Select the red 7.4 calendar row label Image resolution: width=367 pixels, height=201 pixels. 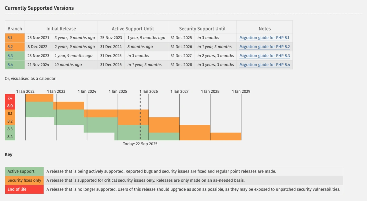(10, 98)
